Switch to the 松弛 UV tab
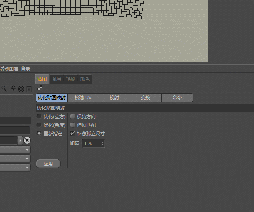The image size is (254, 212). click(x=83, y=98)
